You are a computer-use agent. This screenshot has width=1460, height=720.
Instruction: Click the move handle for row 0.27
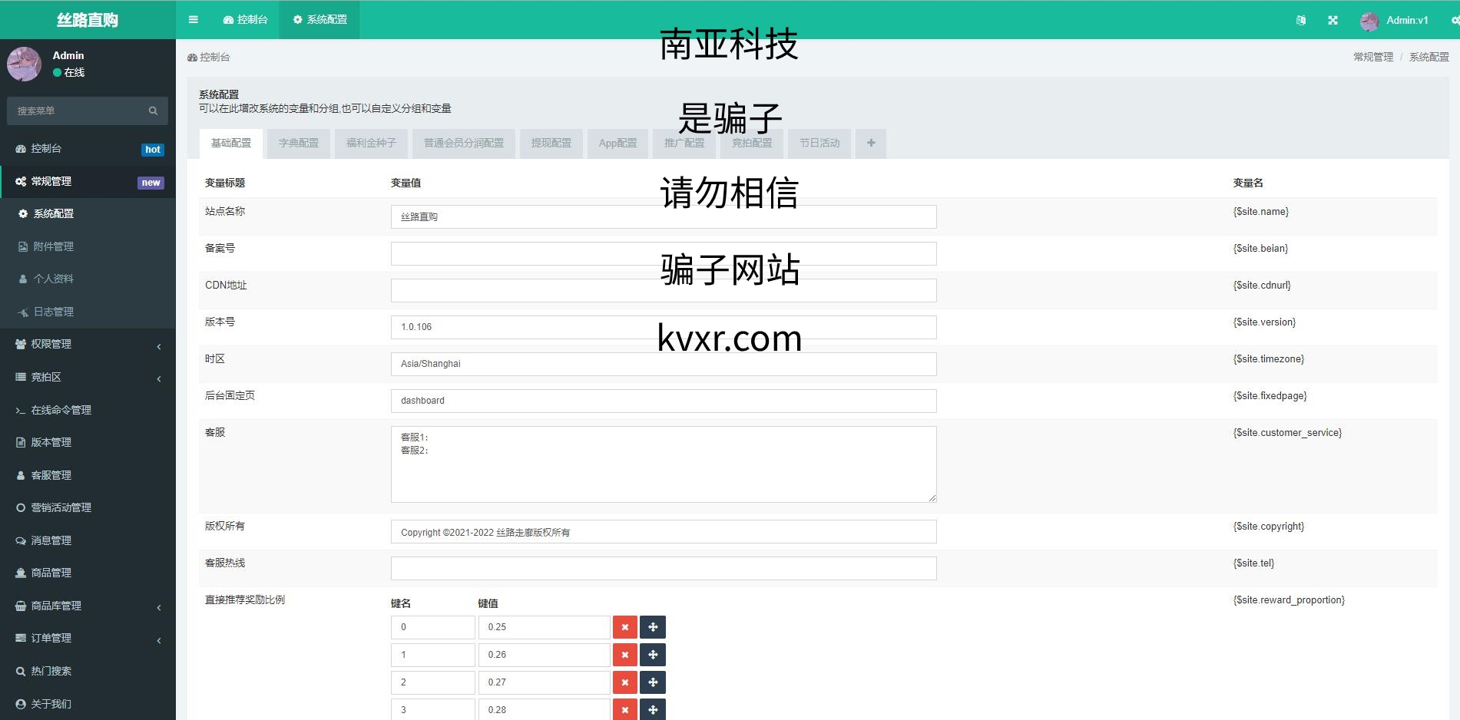653,682
